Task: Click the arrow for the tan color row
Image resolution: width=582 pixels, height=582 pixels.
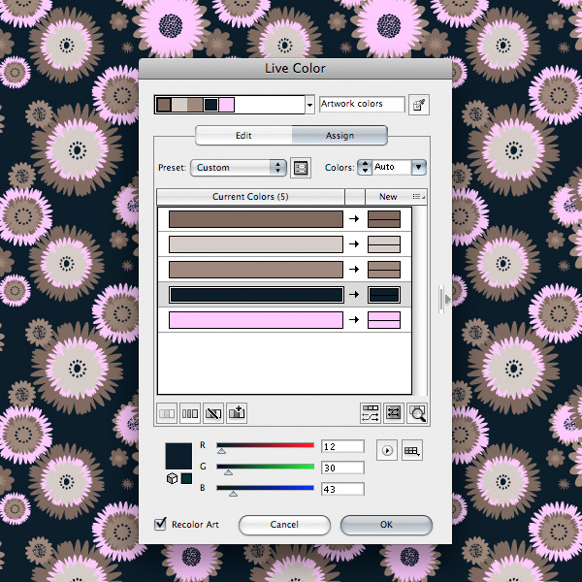Action: (354, 269)
